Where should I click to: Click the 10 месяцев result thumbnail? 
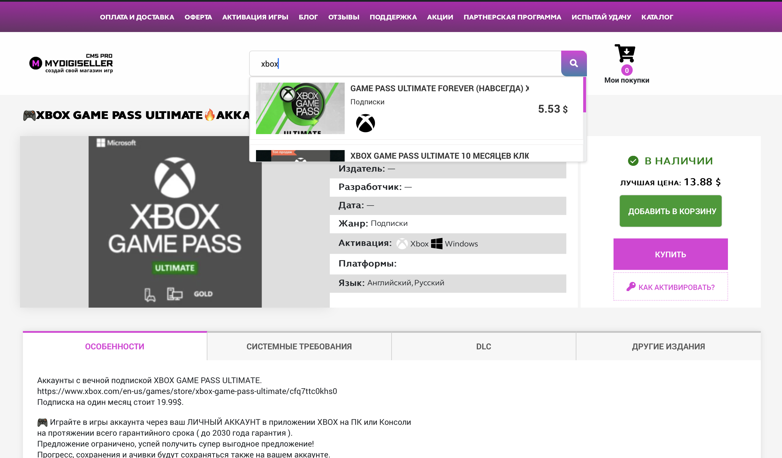(300, 156)
